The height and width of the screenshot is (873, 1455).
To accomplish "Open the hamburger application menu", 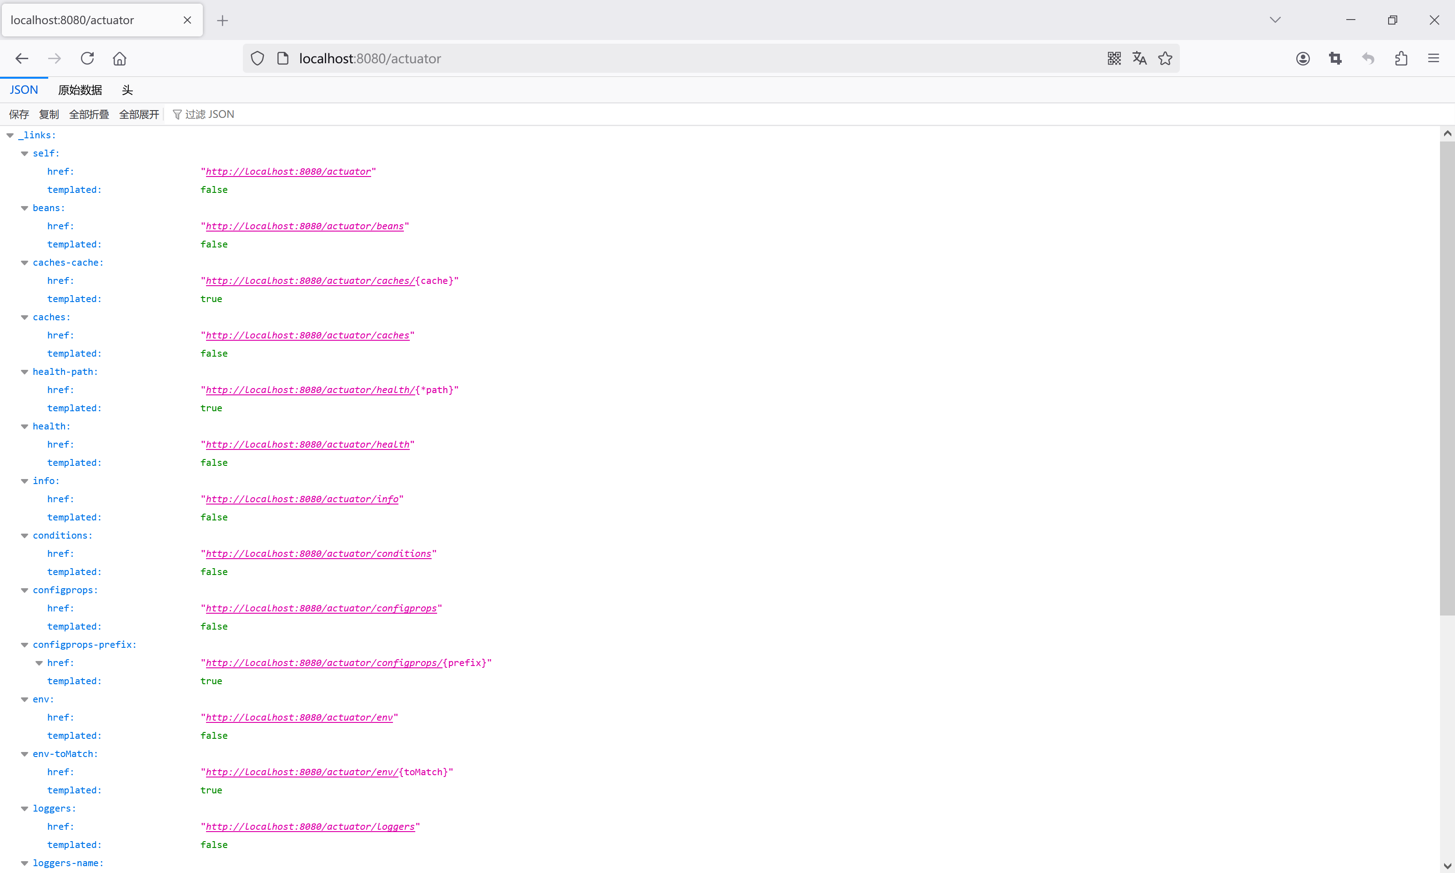I will point(1434,58).
